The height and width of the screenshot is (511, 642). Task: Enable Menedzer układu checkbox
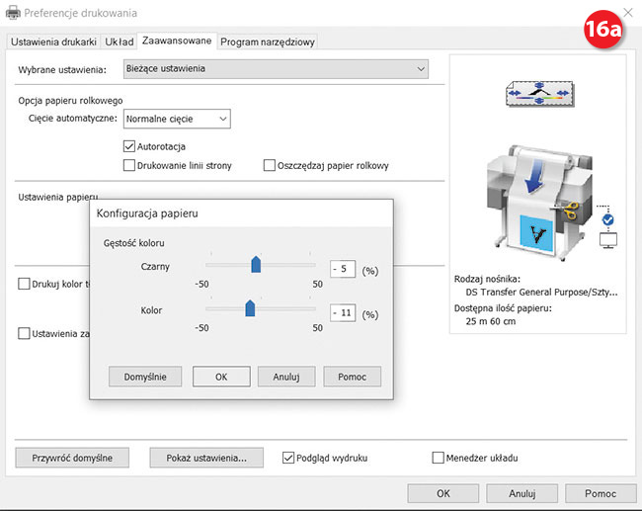click(439, 458)
